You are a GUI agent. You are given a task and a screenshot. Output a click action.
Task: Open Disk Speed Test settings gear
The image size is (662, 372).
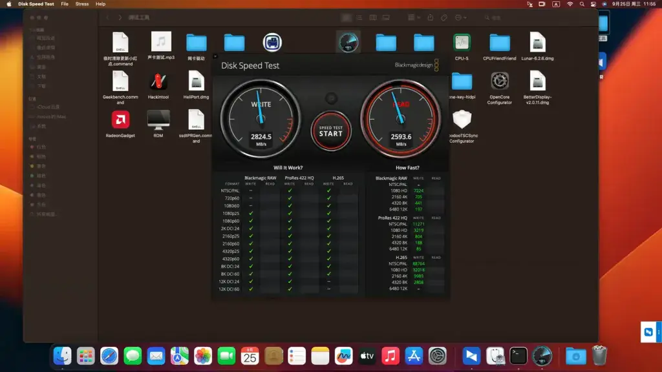coord(332,98)
